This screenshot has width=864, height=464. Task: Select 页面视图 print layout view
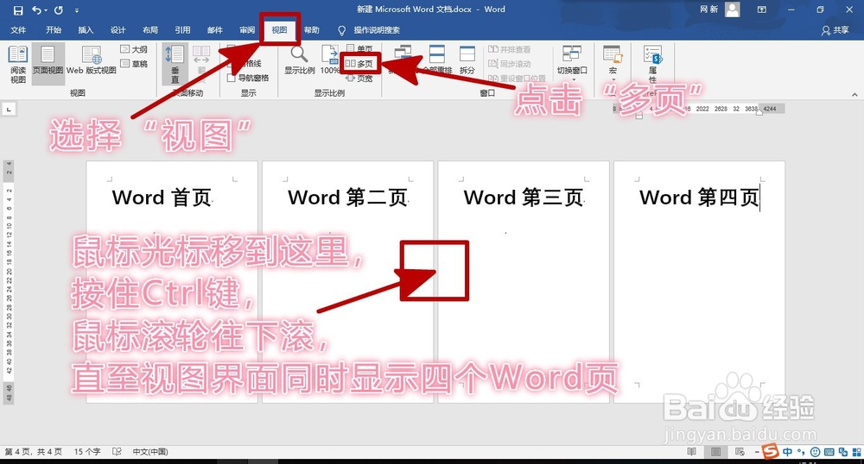(48, 63)
